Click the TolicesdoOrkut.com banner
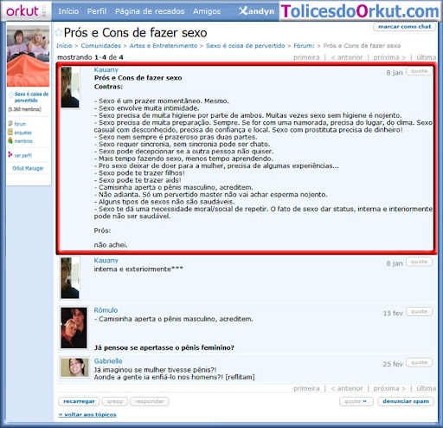Image resolution: width=443 pixels, height=428 pixels. coord(360,11)
